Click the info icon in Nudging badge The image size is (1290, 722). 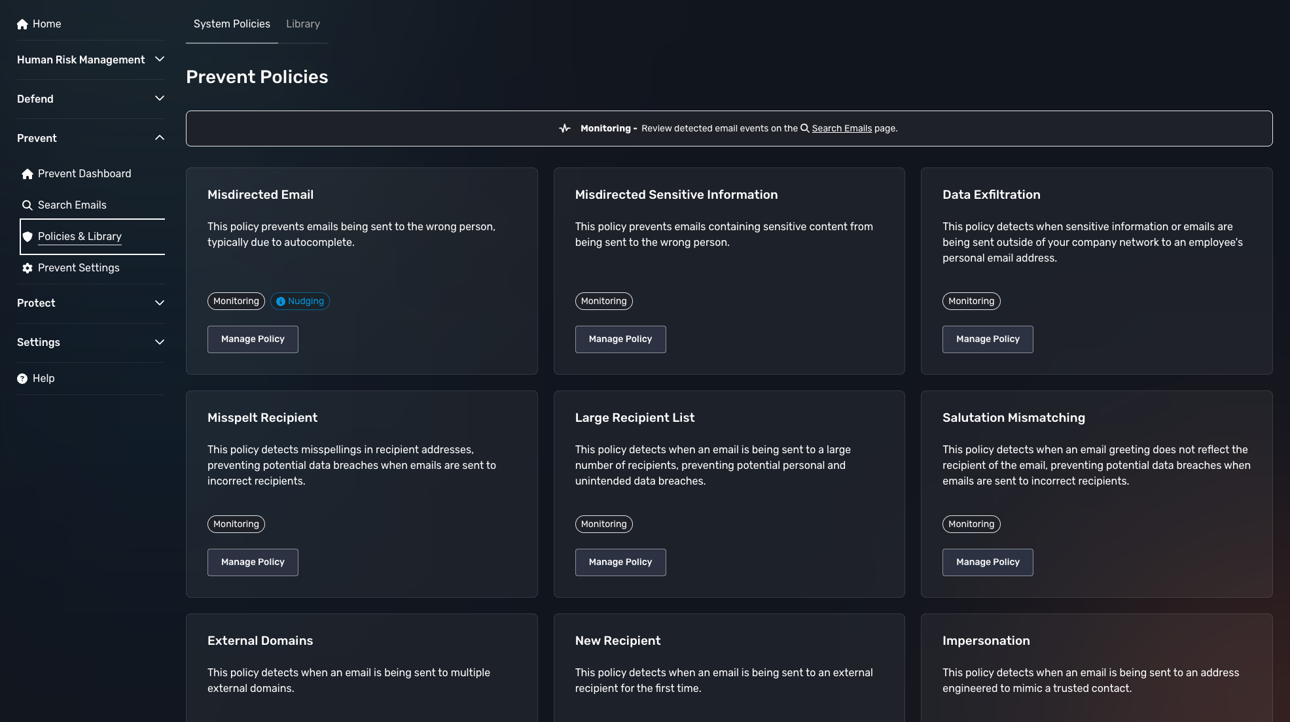(x=281, y=301)
